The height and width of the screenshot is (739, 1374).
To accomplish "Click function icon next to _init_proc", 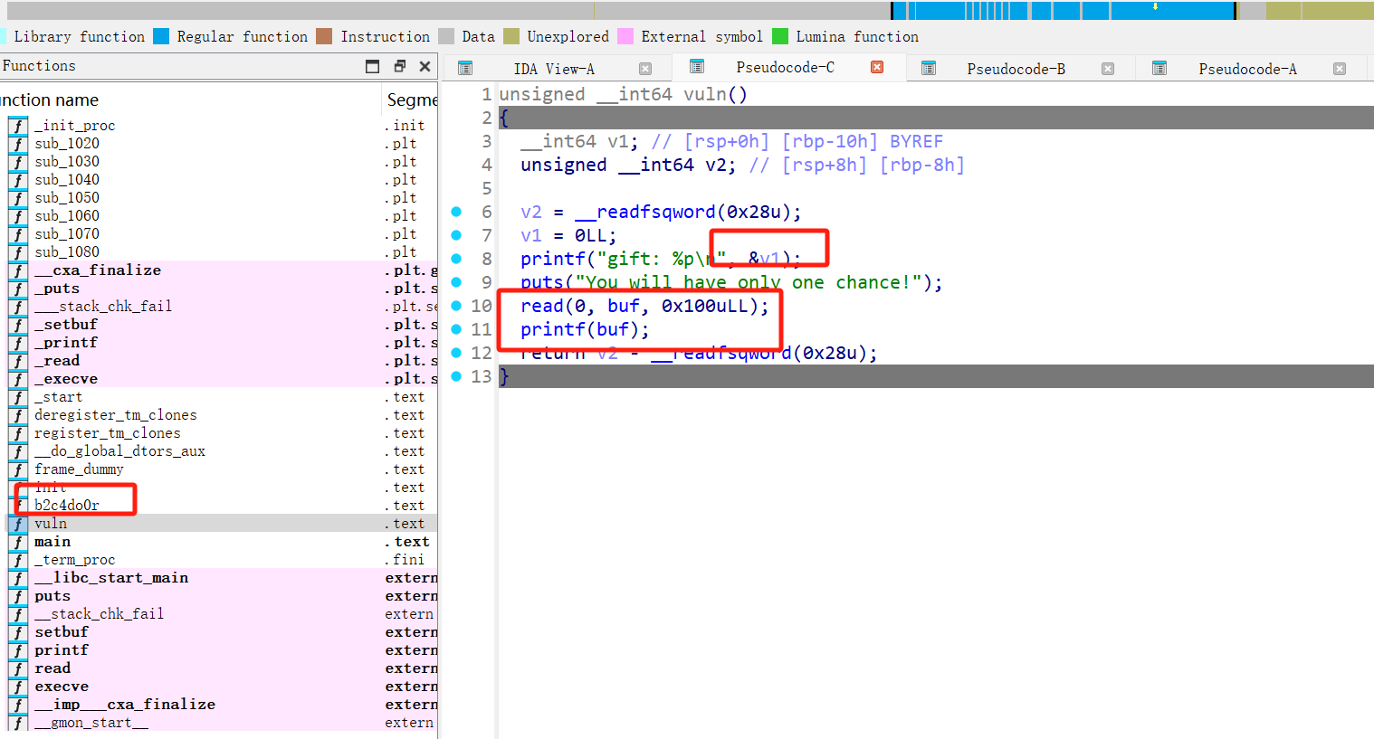I will point(18,126).
